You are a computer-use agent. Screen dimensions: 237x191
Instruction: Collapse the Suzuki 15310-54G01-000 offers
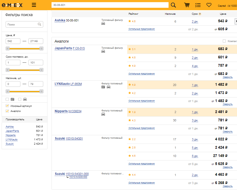tap(228, 186)
